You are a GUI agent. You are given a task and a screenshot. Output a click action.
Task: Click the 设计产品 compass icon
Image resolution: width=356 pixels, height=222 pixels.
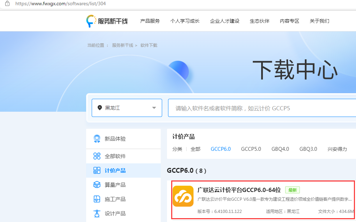[x=97, y=213]
